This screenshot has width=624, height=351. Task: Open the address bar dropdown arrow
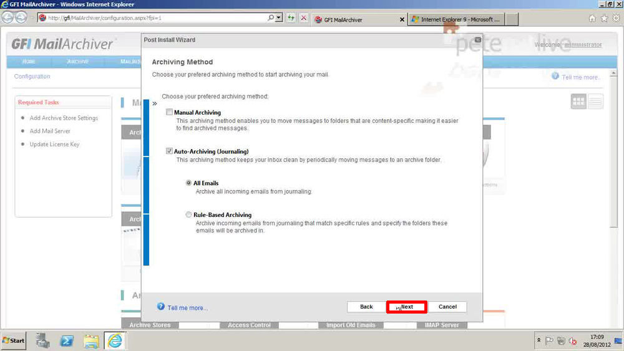pos(279,18)
